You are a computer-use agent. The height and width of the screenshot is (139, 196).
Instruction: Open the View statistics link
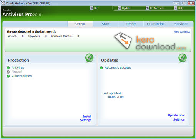click(x=182, y=31)
